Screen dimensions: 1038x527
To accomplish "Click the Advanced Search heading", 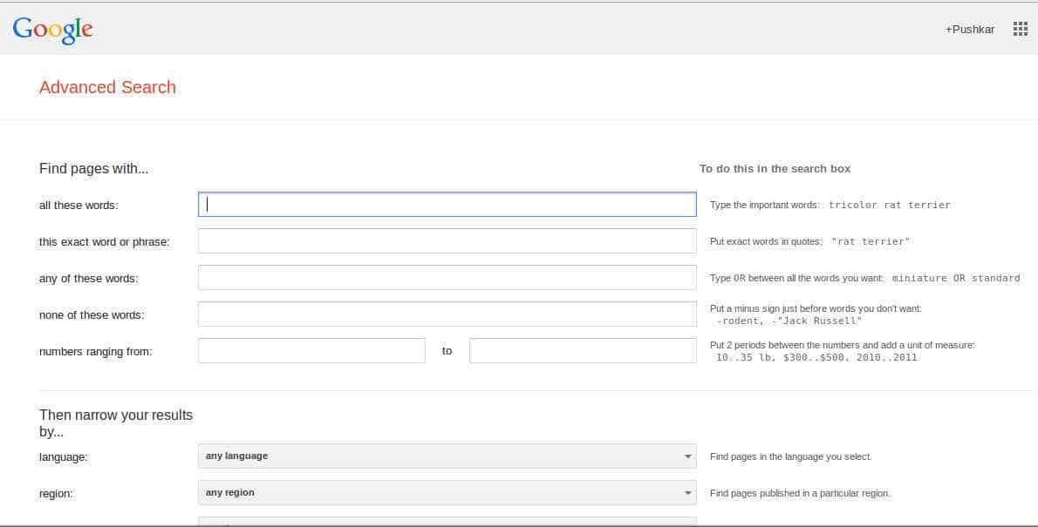I will point(107,87).
